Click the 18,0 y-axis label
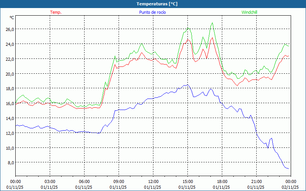The height and width of the screenshot is (191, 306). [x=10, y=89]
